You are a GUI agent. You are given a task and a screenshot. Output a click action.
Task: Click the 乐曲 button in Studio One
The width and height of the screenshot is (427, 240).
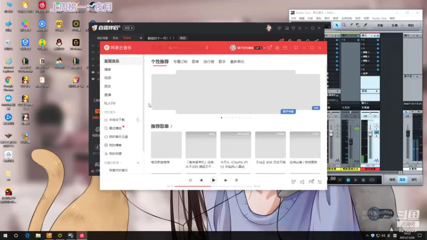[394, 25]
